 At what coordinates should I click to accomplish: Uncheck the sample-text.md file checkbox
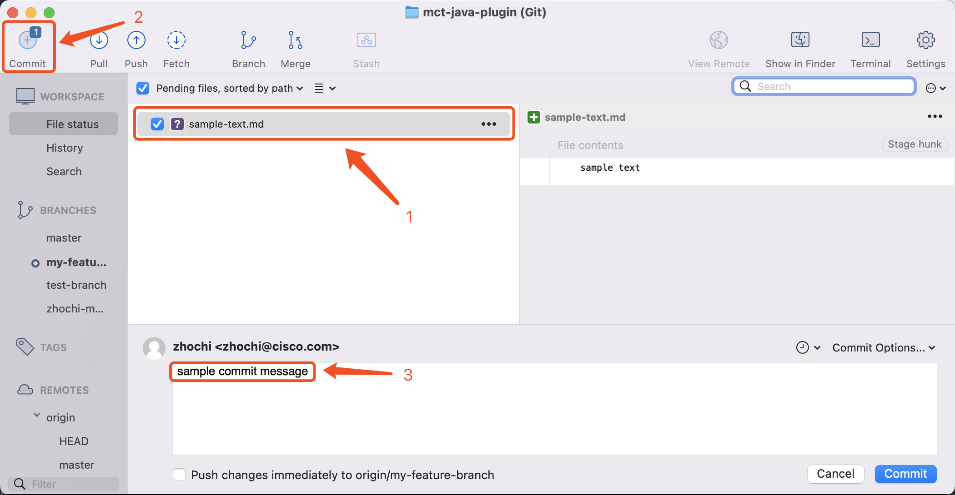(x=157, y=124)
